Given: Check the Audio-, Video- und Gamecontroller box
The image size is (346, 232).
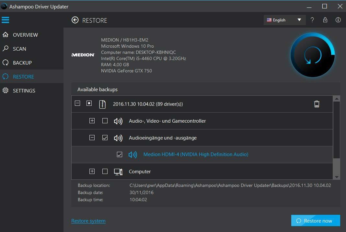Looking at the screenshot, I should (105, 121).
